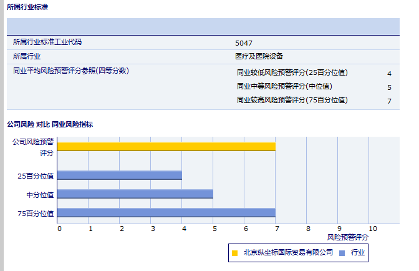
Task: Select the blue 75百分位值 bar in chart
Action: pos(166,213)
